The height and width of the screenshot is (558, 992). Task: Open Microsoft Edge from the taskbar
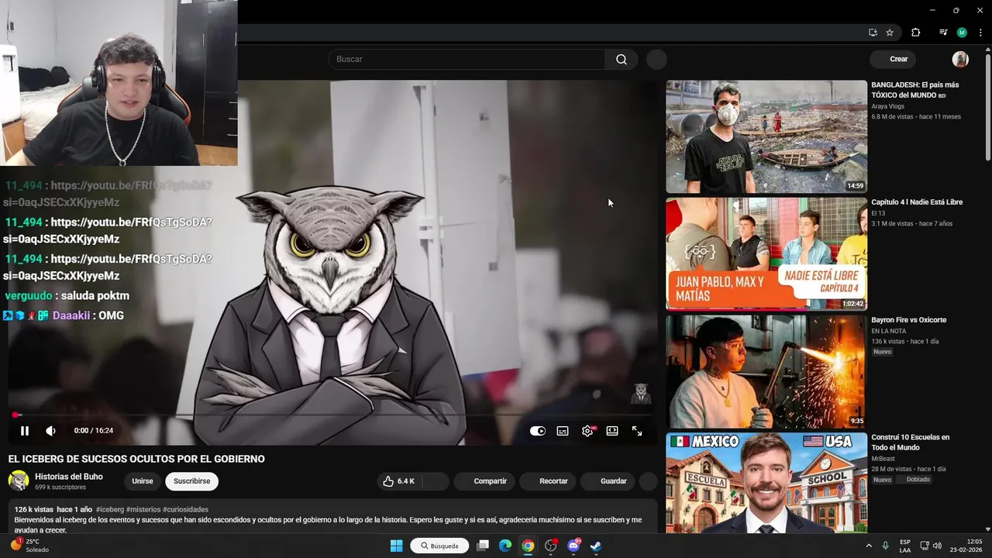click(505, 546)
